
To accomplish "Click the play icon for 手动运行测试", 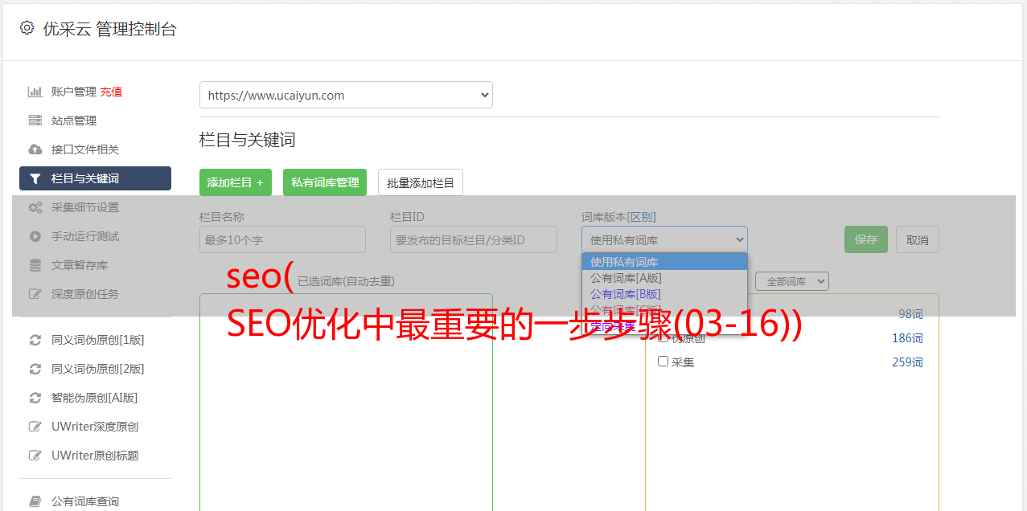I will tap(35, 236).
